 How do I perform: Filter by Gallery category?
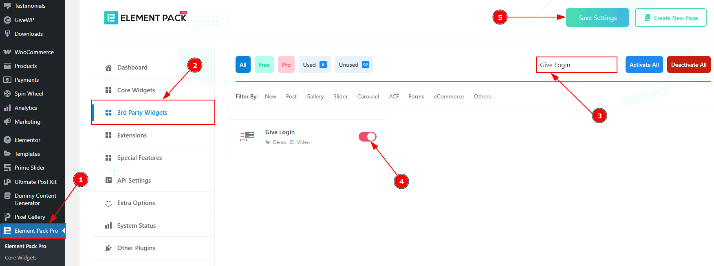click(315, 96)
